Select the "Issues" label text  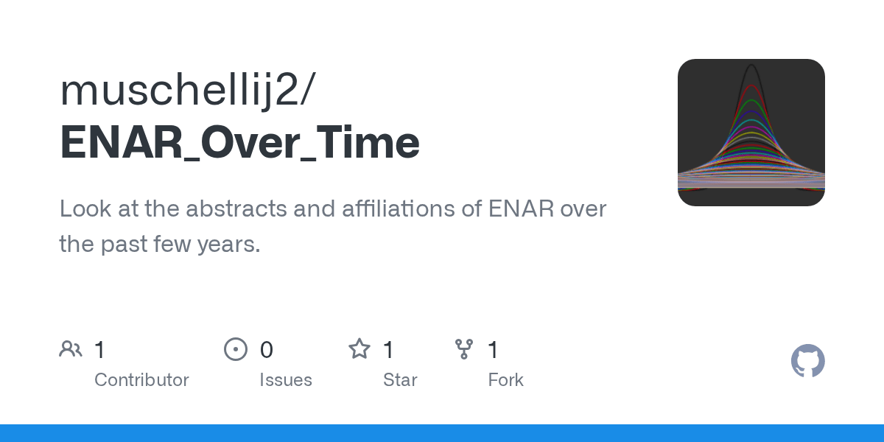[286, 380]
